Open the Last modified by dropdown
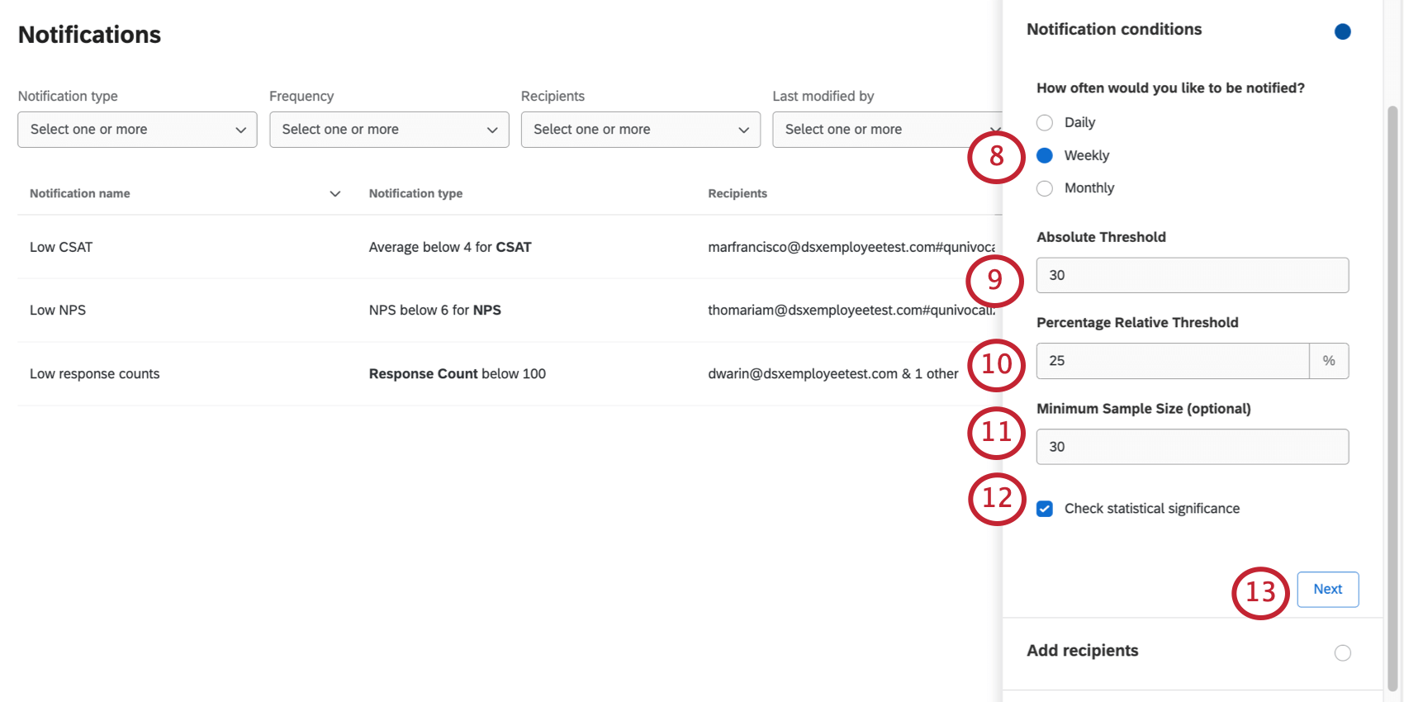Viewport: 1404px width, 702px height. [x=884, y=130]
